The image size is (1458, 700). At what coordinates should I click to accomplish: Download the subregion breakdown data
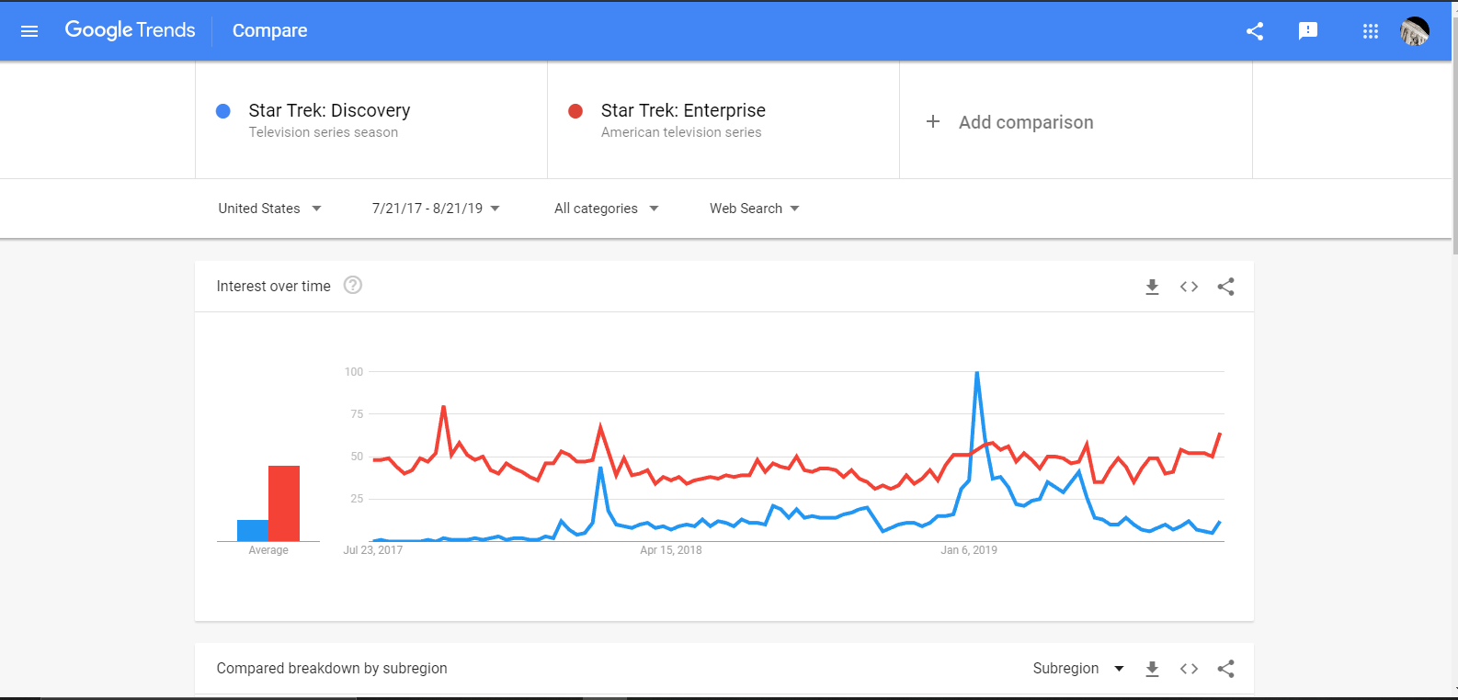(1152, 669)
